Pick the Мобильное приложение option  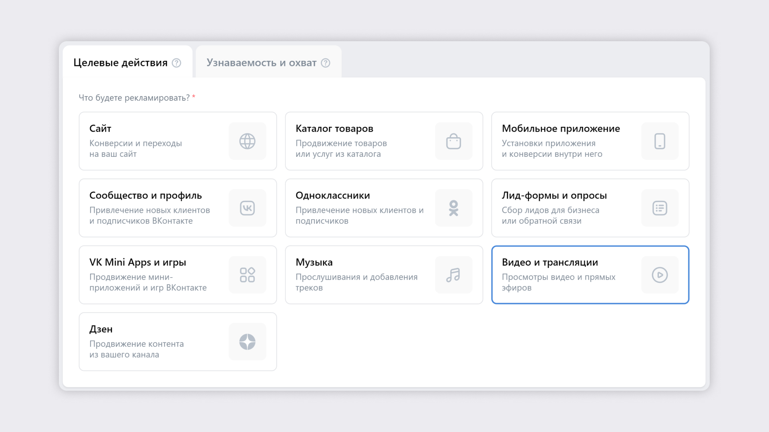(x=590, y=141)
